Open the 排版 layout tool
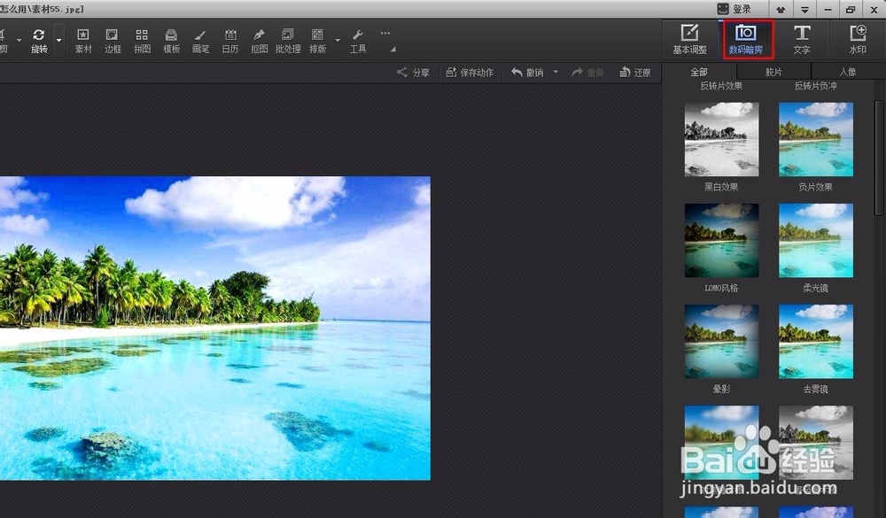Viewport: 886px width, 518px height. pyautogui.click(x=317, y=42)
